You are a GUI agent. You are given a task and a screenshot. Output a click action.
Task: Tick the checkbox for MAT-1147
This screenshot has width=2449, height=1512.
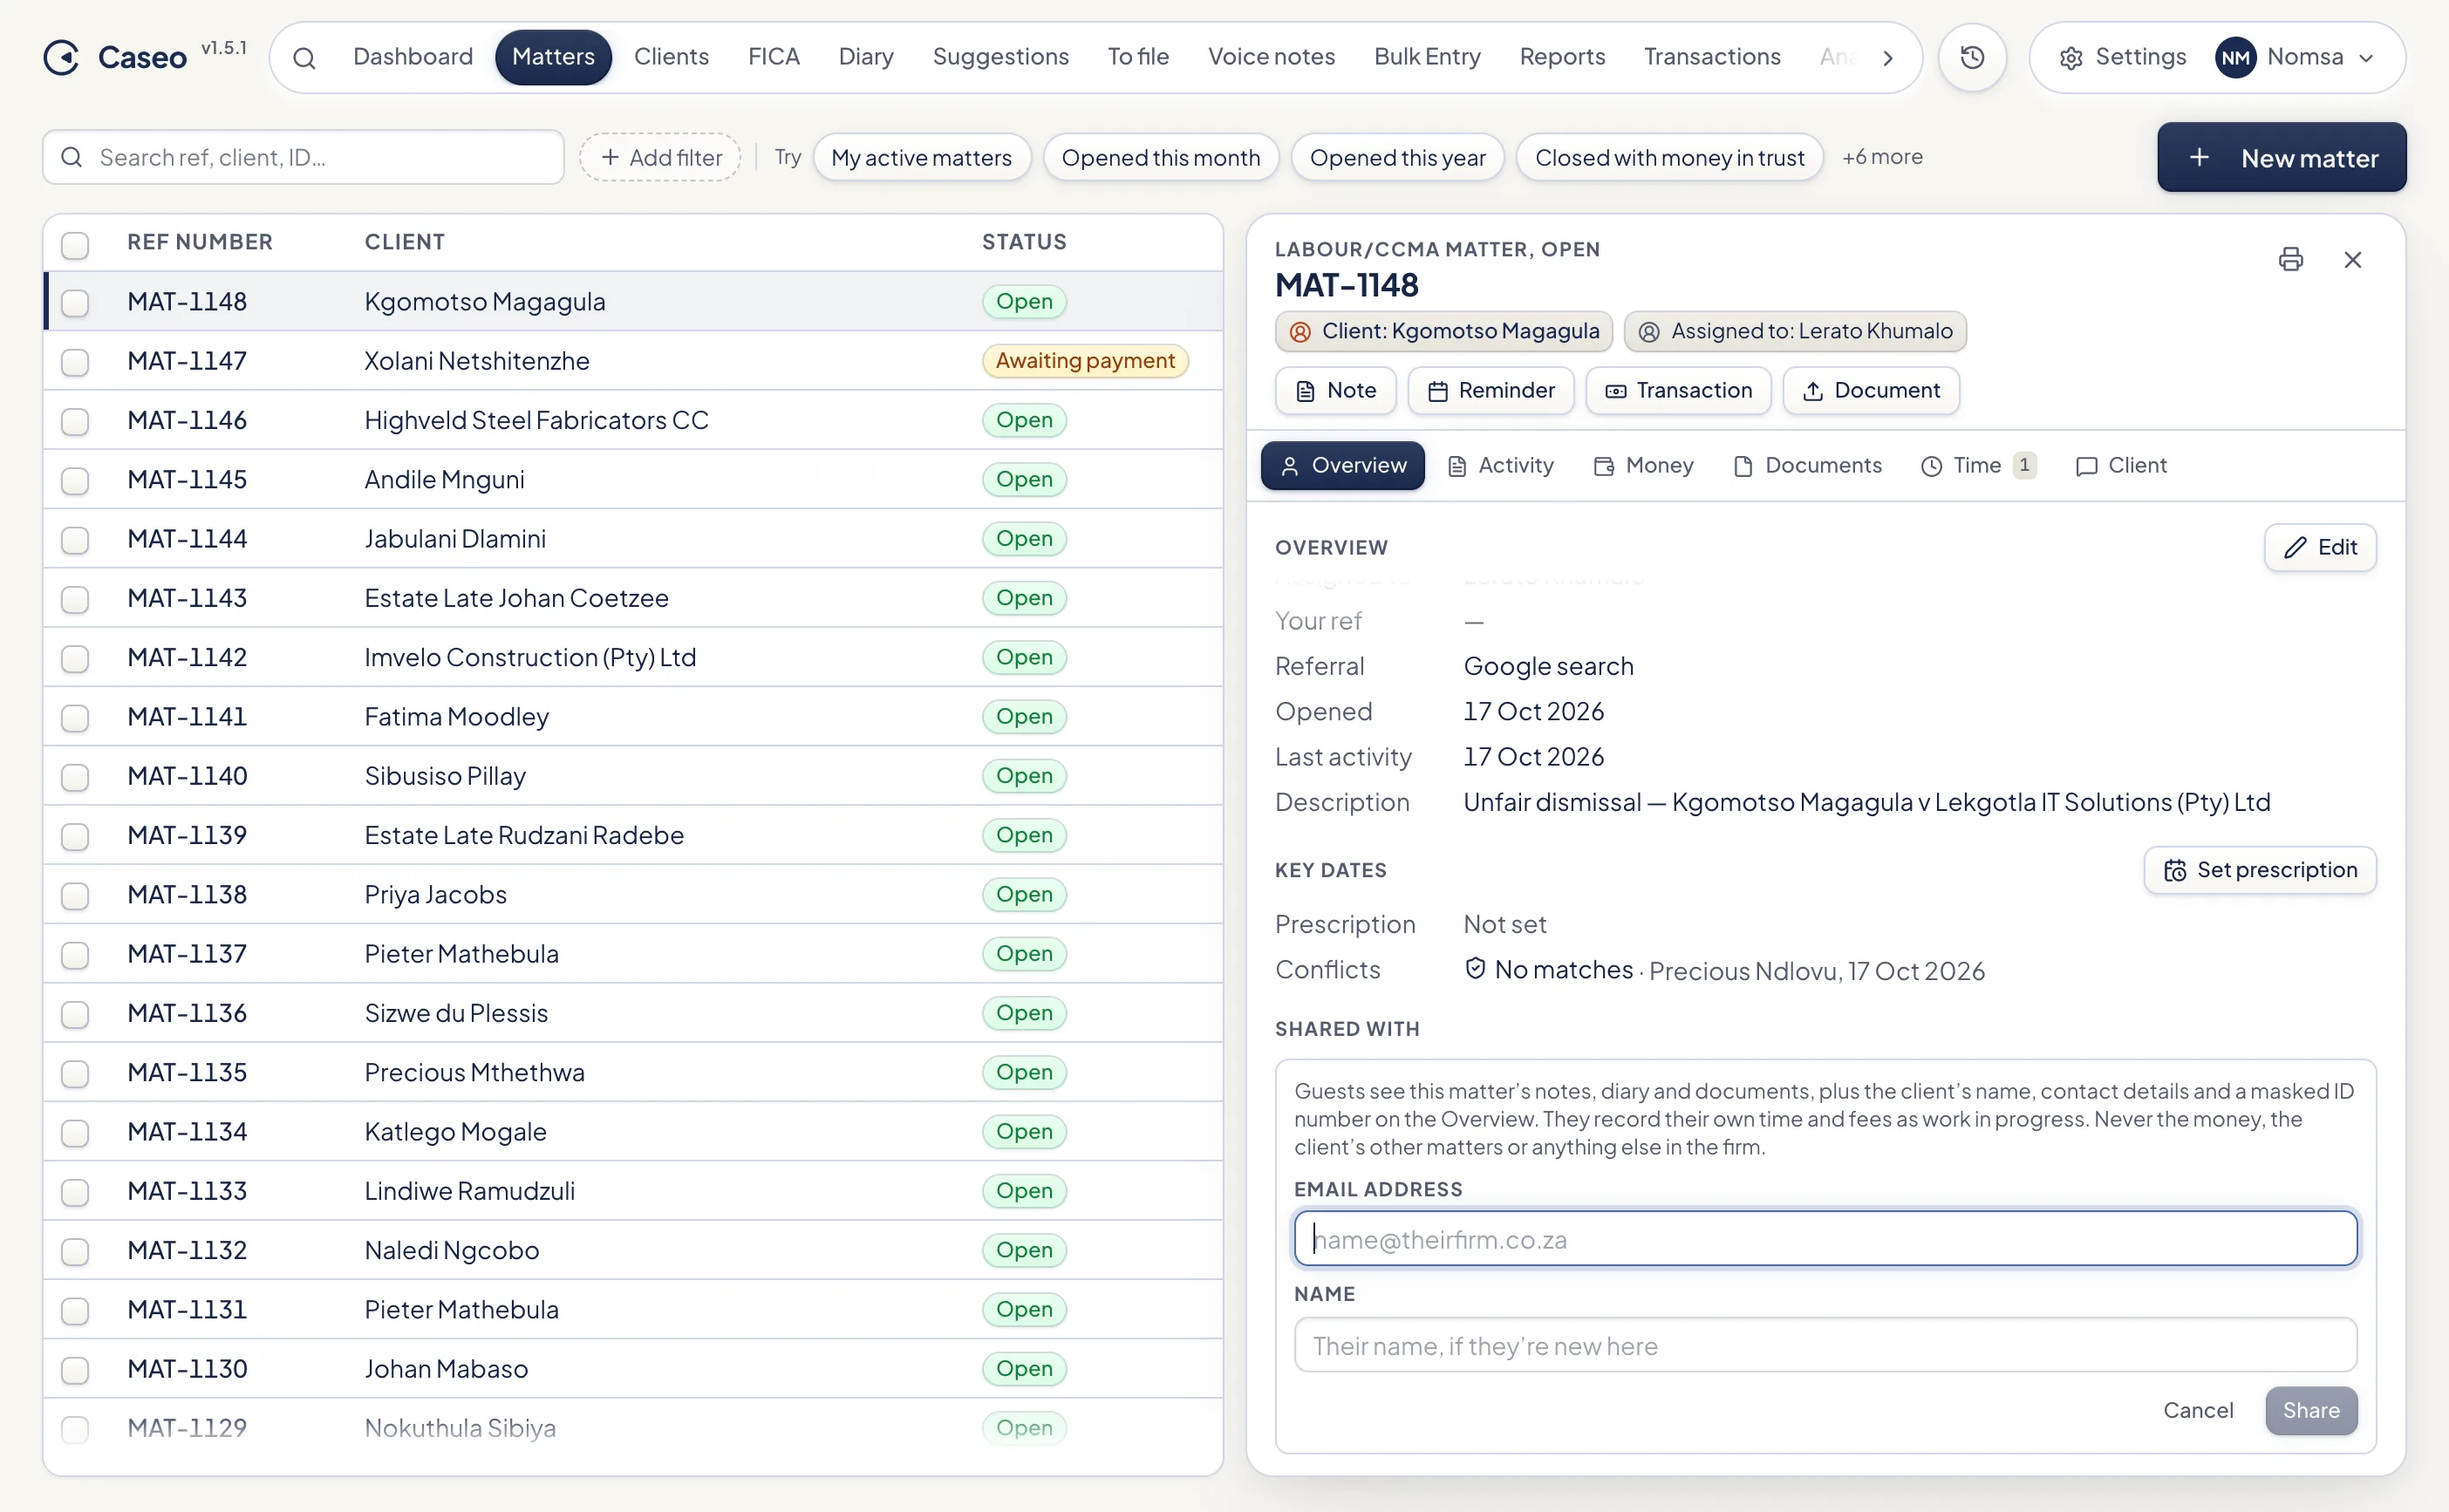click(75, 362)
